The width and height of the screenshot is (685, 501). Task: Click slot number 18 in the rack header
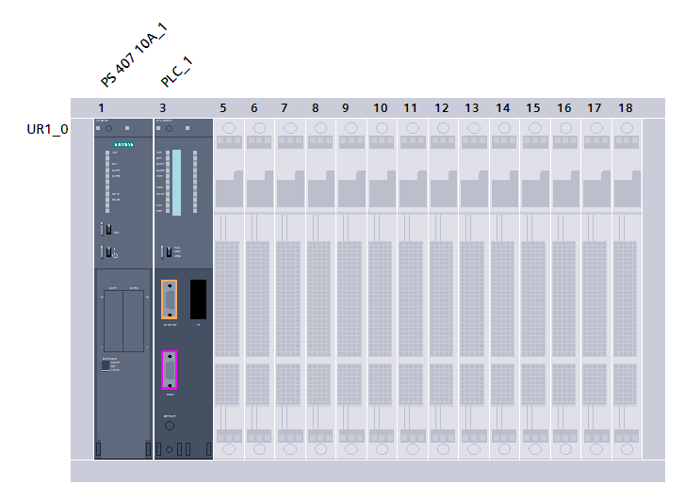coord(625,108)
